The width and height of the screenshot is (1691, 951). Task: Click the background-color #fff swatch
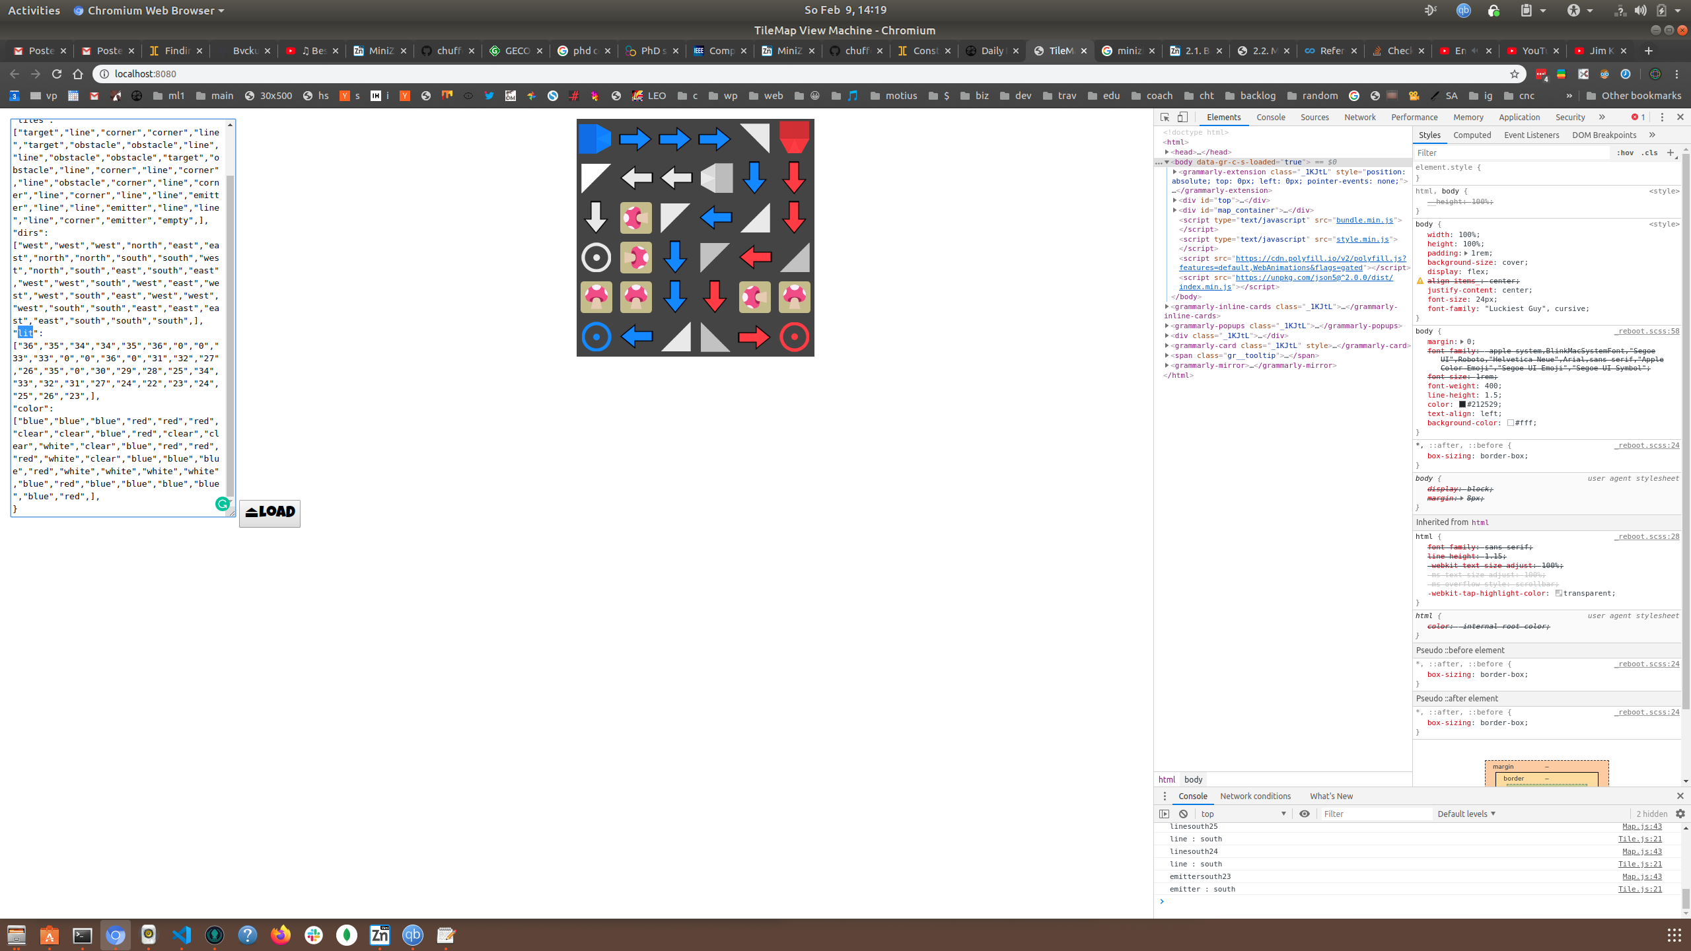pyautogui.click(x=1510, y=423)
